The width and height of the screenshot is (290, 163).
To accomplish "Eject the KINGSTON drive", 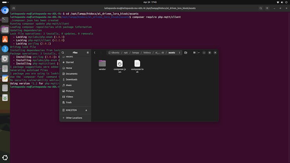I will coord(86,110).
